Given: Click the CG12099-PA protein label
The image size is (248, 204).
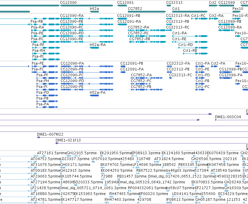Looking at the screenshot, I should (x=231, y=75).
